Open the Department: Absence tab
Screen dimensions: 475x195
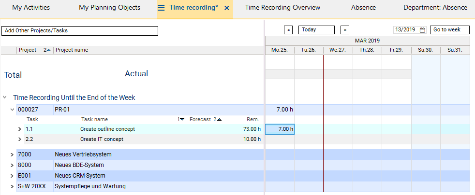point(435,8)
